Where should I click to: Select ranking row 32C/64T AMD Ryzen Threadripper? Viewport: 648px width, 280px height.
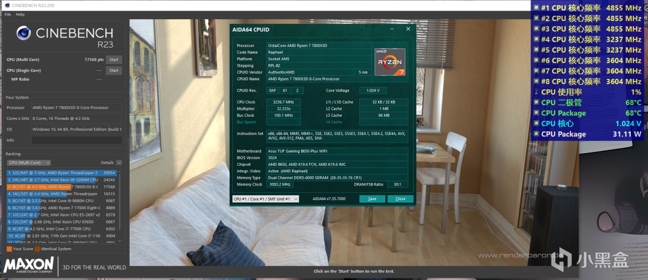click(62, 173)
